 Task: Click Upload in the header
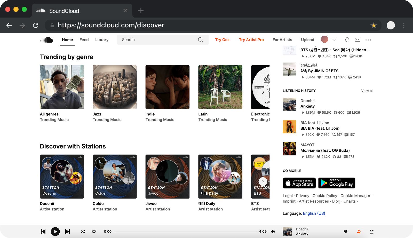307,40
